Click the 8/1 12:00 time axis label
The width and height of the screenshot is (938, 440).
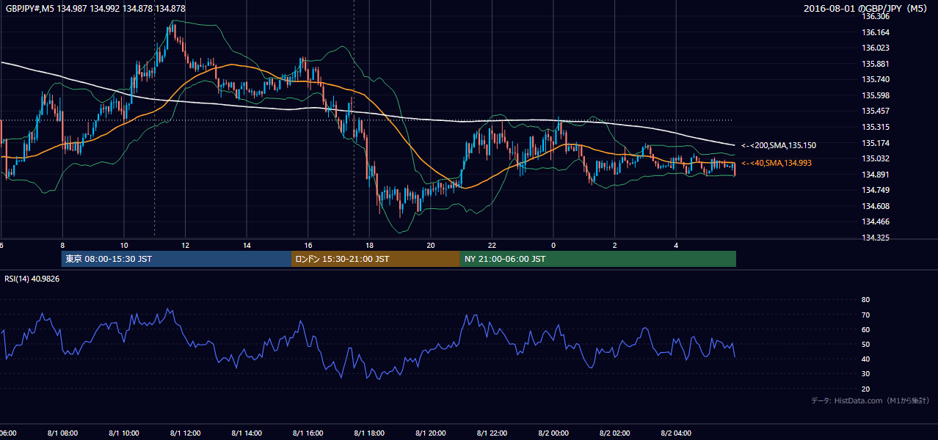[x=185, y=433]
